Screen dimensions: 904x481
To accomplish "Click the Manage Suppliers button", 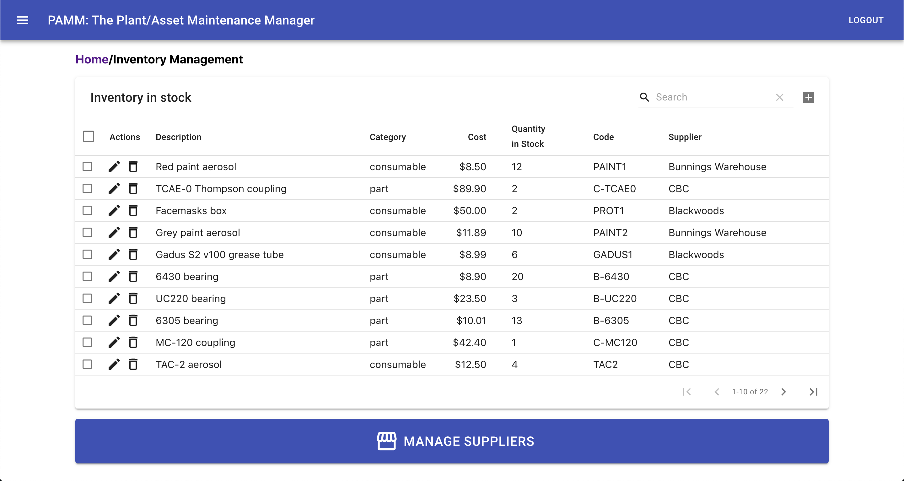I will click(x=452, y=441).
